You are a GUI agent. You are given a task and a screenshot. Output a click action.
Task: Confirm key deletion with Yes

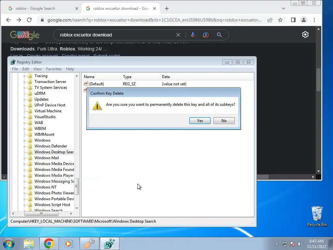pyautogui.click(x=200, y=120)
